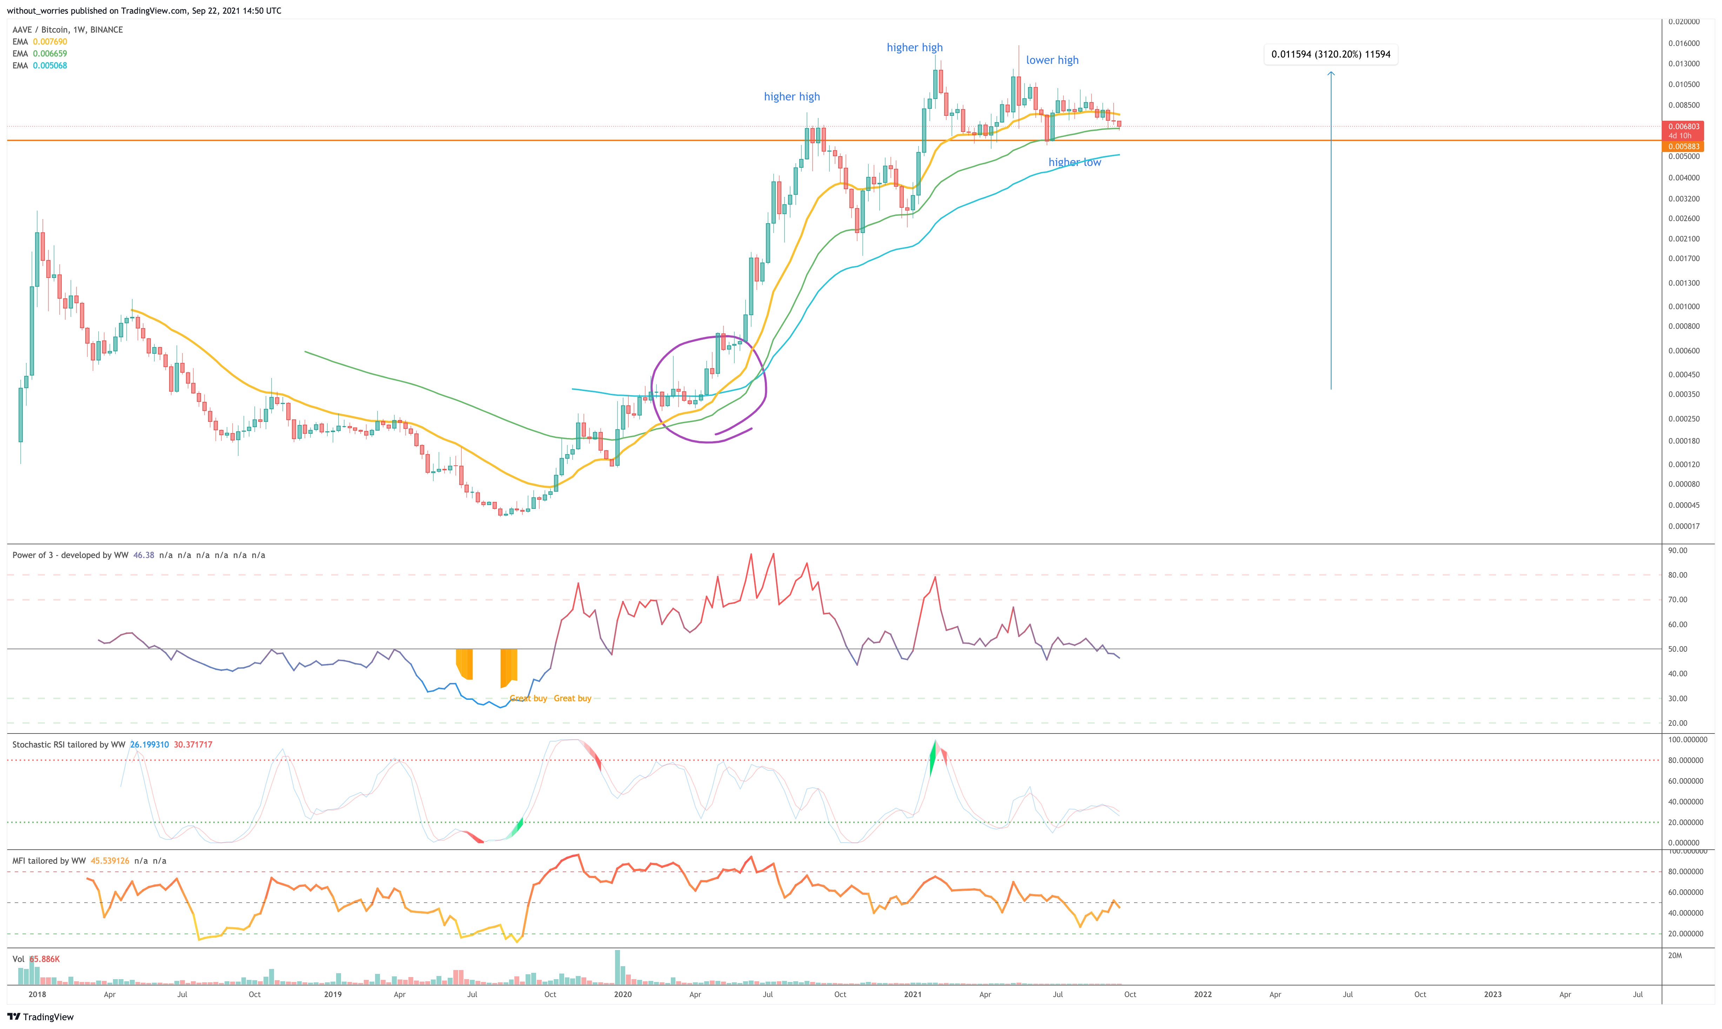Click the 0.000017 price axis label
This screenshot has width=1722, height=1029.
point(1684,526)
